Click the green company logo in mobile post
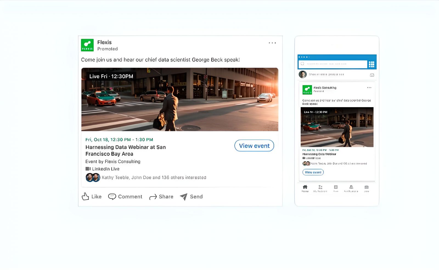The width and height of the screenshot is (439, 270). click(x=307, y=90)
